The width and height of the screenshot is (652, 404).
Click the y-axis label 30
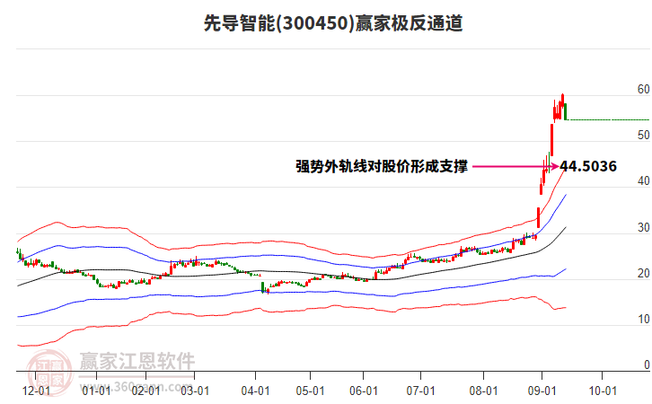tap(643, 227)
